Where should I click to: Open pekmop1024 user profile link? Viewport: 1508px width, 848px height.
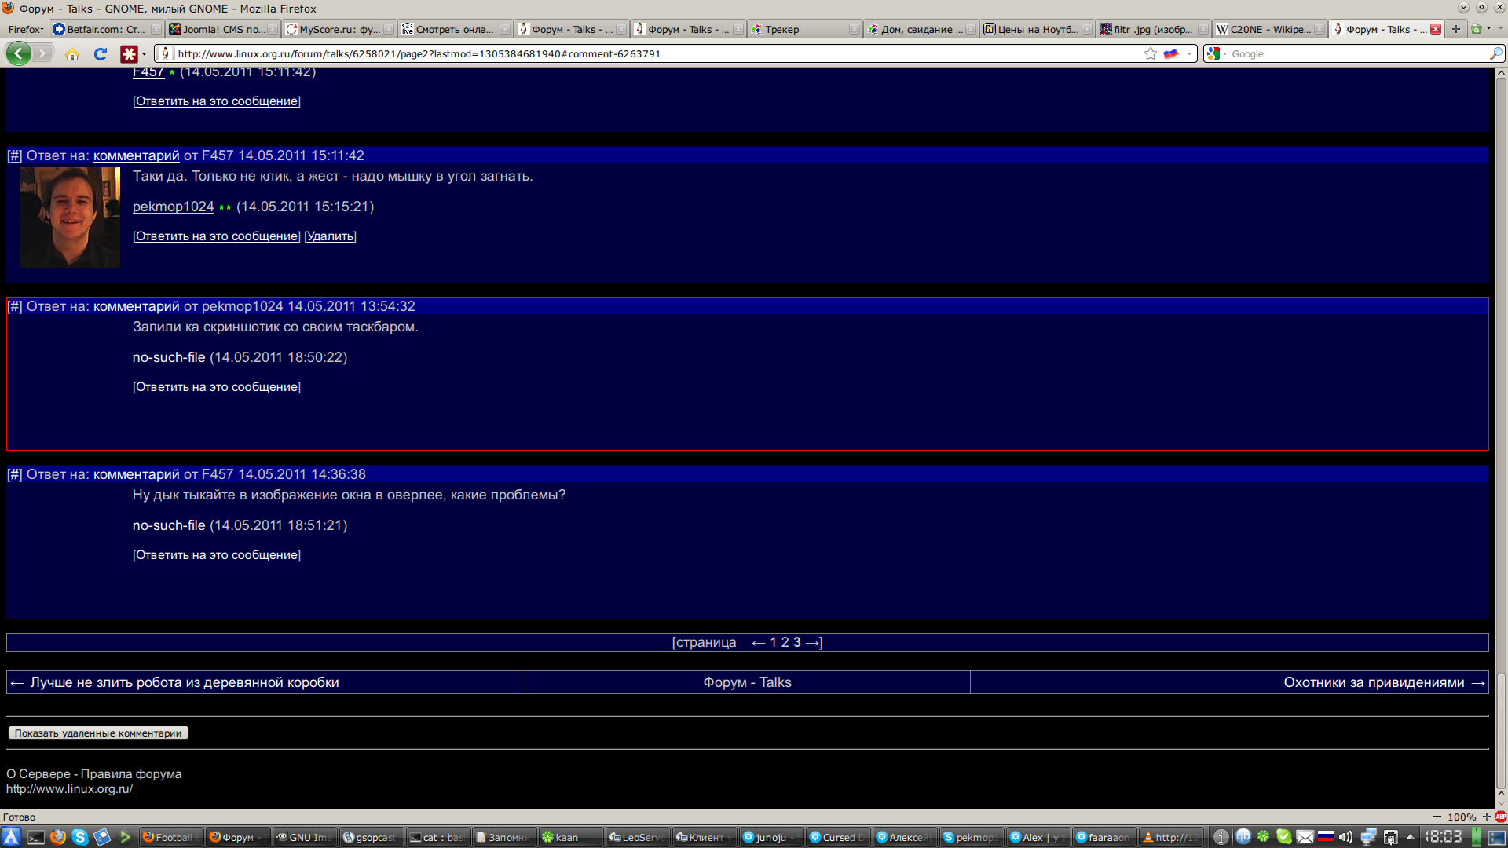coord(173,207)
